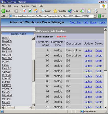This screenshot has width=108, height=114.
Task: Open the Search magnifier icon
Action: click(x=42, y=11)
